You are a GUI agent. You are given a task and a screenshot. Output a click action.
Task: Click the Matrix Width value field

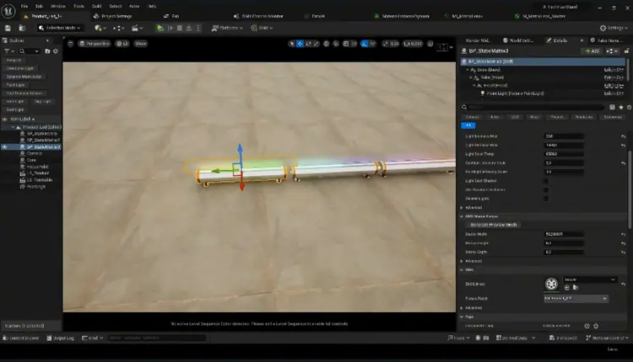564,234
